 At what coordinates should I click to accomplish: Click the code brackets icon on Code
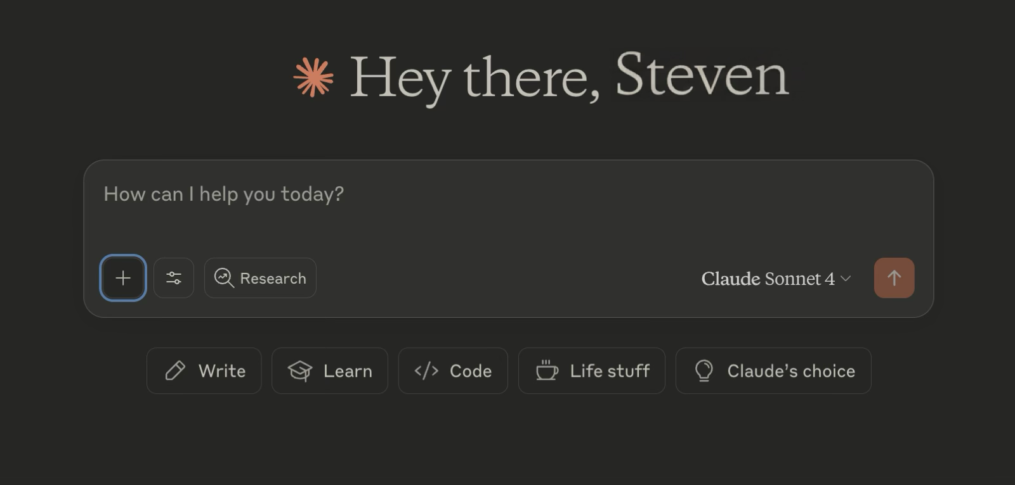pyautogui.click(x=426, y=370)
